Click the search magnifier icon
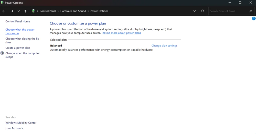 (251, 11)
